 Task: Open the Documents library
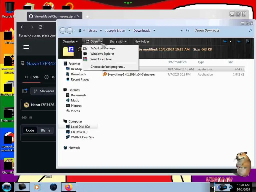78,95
